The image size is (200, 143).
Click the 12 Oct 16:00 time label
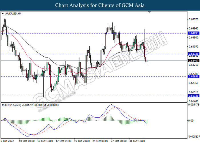pos(45,141)
